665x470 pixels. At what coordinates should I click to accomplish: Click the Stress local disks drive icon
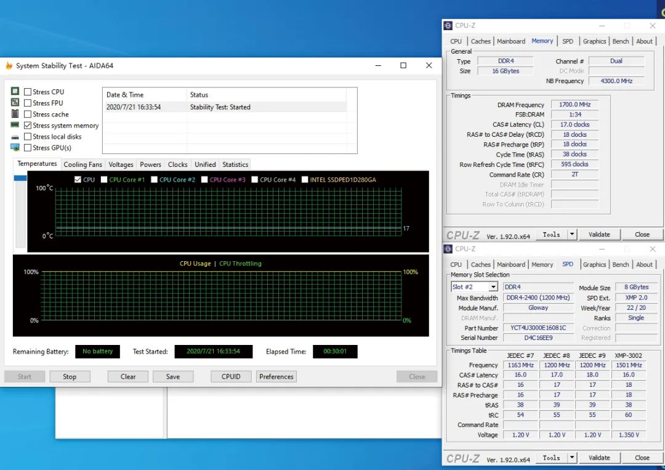pos(15,137)
